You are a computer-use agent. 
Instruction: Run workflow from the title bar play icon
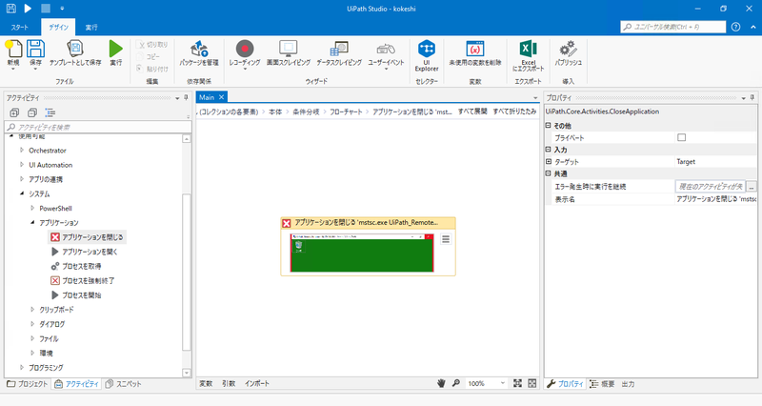pos(28,9)
